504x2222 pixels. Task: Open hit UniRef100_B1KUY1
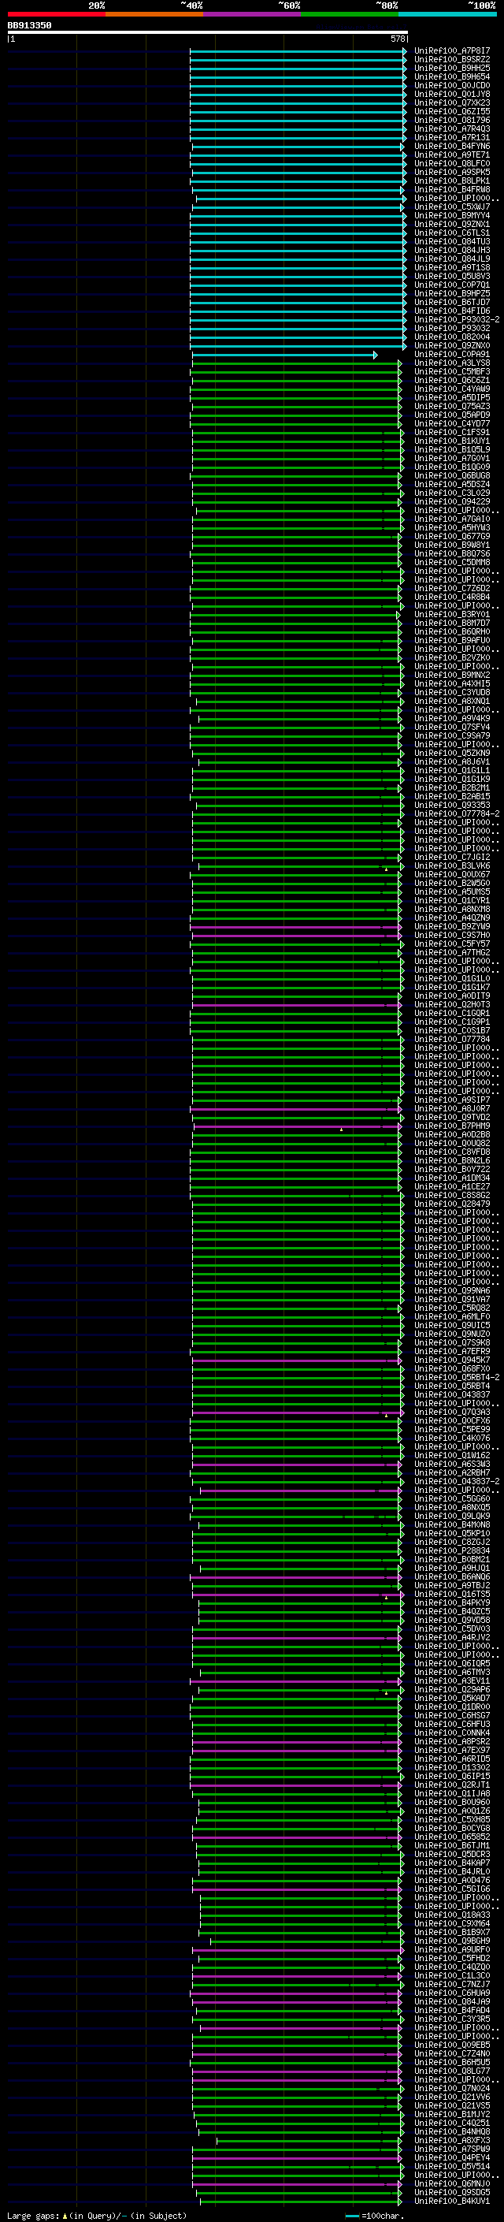coord(452,441)
